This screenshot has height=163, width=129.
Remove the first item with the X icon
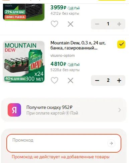(x=71, y=24)
